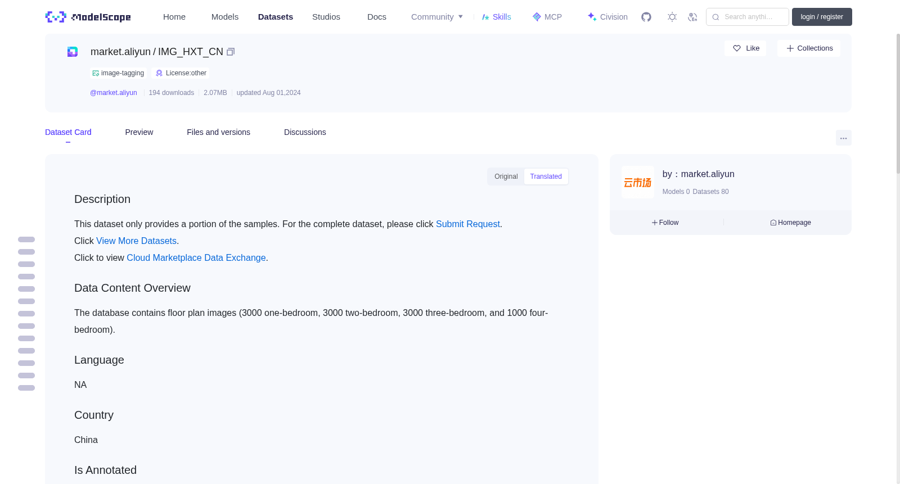Click the login / register button
The image size is (900, 484).
pos(822,17)
